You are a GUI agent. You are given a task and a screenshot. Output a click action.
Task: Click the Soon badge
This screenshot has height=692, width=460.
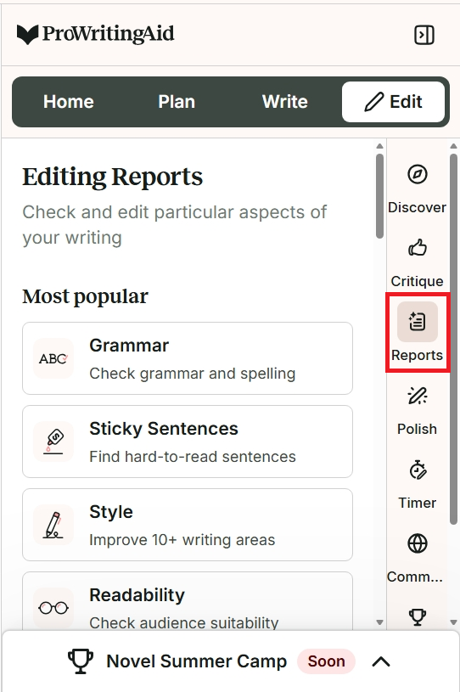coord(327,661)
